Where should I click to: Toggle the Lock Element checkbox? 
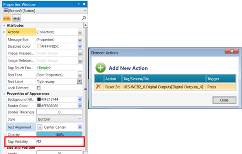point(39,88)
